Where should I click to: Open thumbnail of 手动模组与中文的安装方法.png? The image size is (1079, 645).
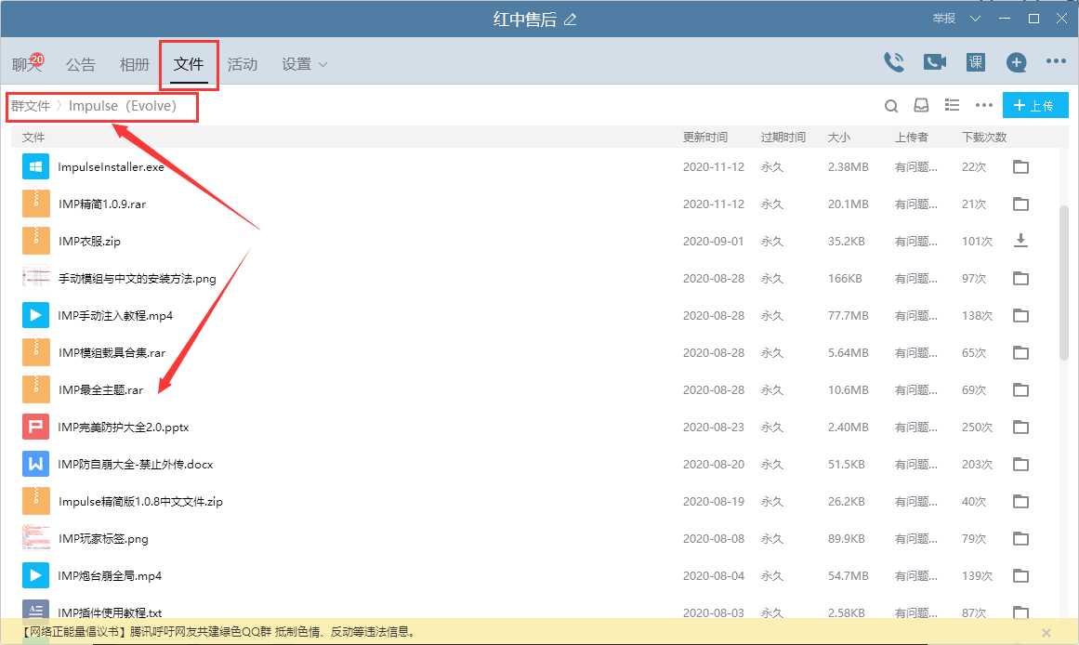pos(36,278)
